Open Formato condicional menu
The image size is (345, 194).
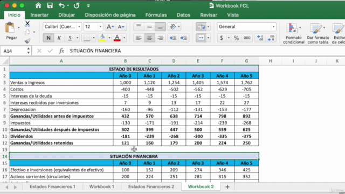pyautogui.click(x=293, y=33)
